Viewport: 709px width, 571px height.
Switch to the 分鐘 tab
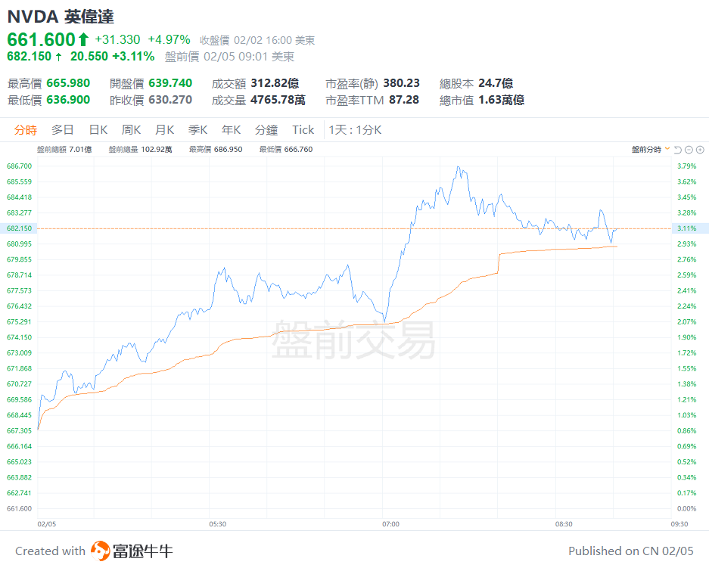point(266,130)
